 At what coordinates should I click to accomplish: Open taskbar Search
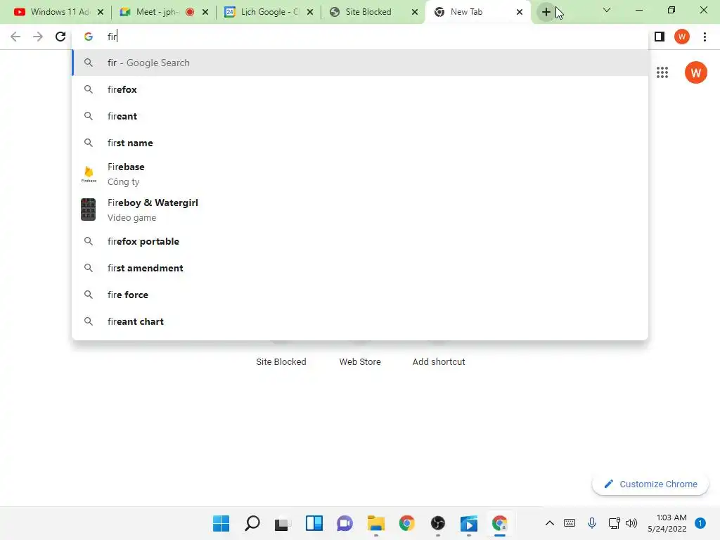pyautogui.click(x=252, y=523)
